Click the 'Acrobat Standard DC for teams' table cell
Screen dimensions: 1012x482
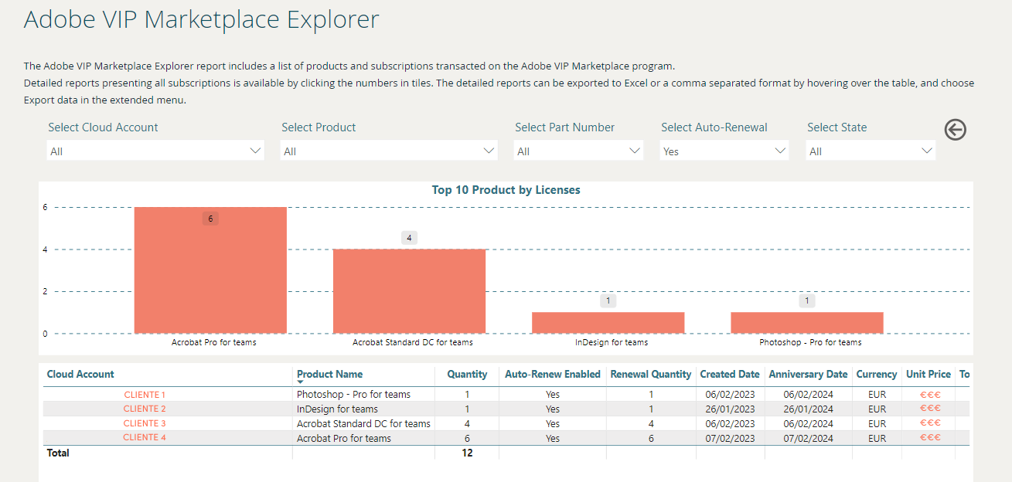pyautogui.click(x=363, y=423)
